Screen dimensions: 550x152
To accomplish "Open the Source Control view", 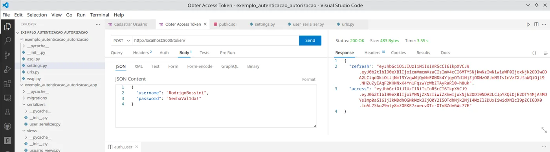I will tap(7, 55).
